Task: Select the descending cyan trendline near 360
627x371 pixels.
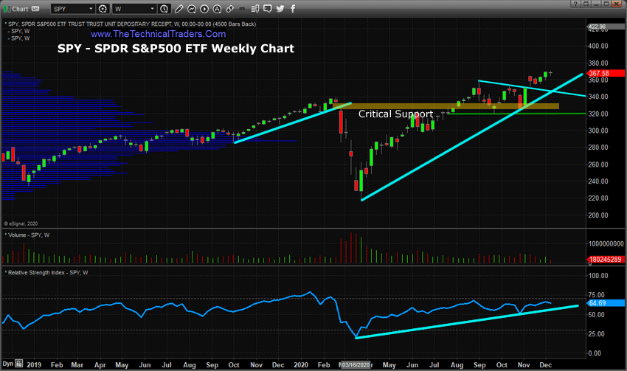Action: 532,89
